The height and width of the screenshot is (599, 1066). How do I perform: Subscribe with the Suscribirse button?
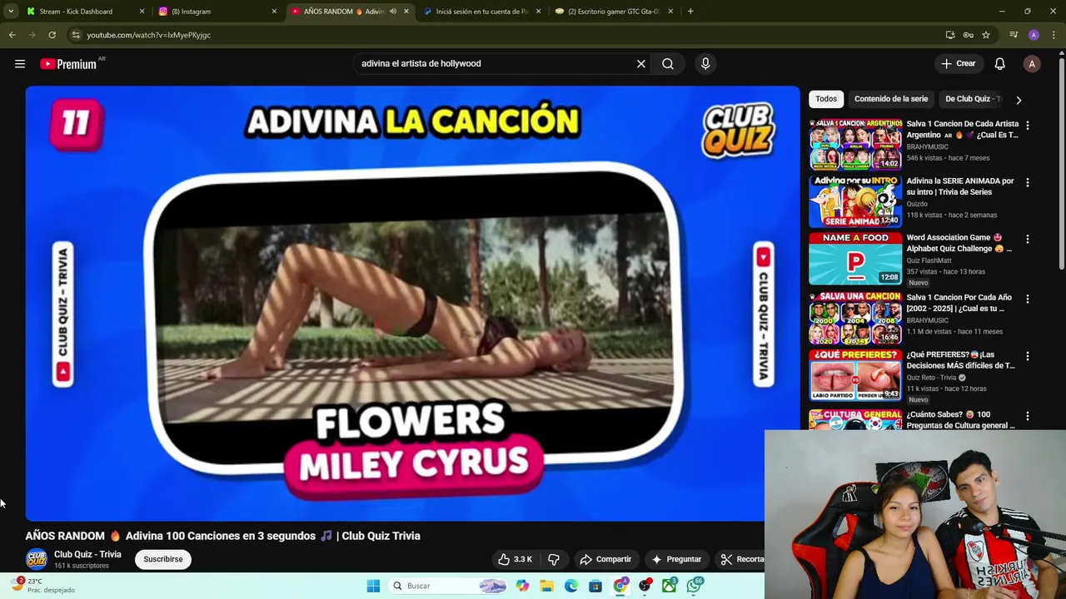coord(163,559)
